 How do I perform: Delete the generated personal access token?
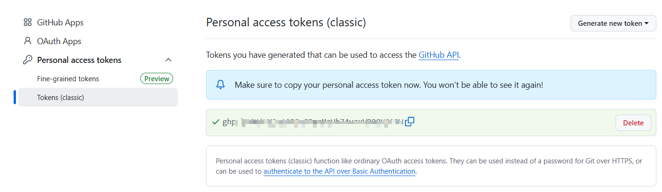click(x=633, y=123)
